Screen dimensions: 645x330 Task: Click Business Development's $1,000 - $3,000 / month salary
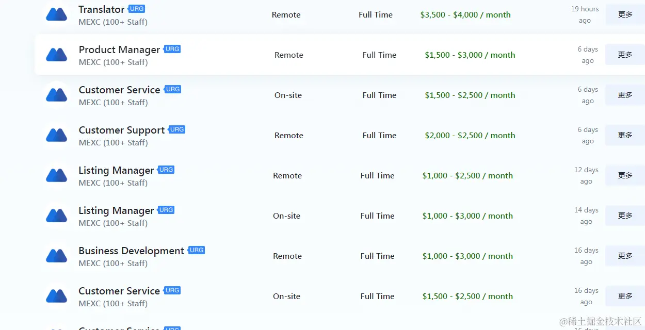(x=467, y=256)
